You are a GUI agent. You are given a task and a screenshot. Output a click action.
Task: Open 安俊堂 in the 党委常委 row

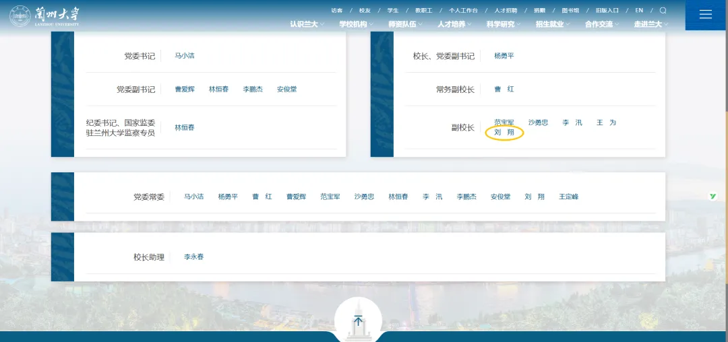point(500,197)
